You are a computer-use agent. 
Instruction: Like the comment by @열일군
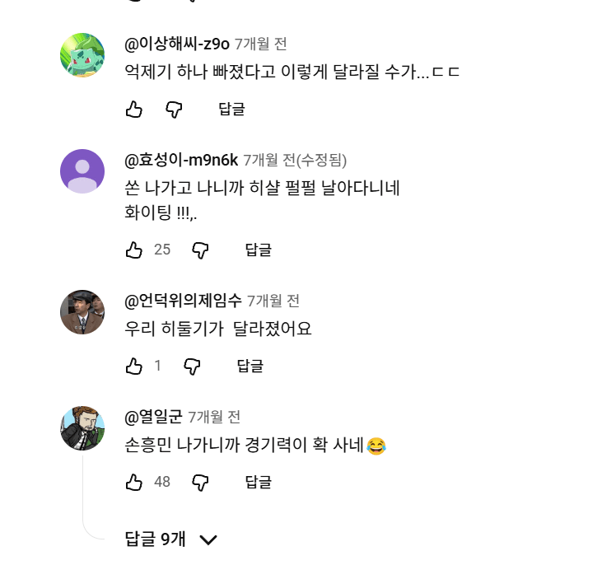coord(134,482)
